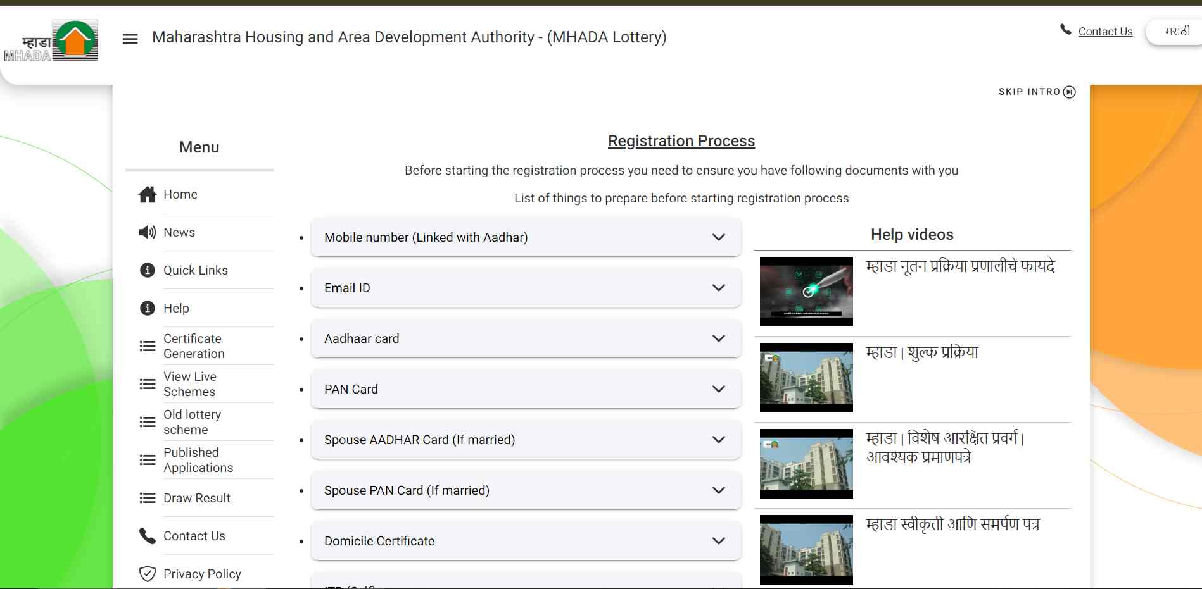Viewport: 1202px width, 589px height.
Task: Expand the Email ID chevron
Action: coord(719,288)
